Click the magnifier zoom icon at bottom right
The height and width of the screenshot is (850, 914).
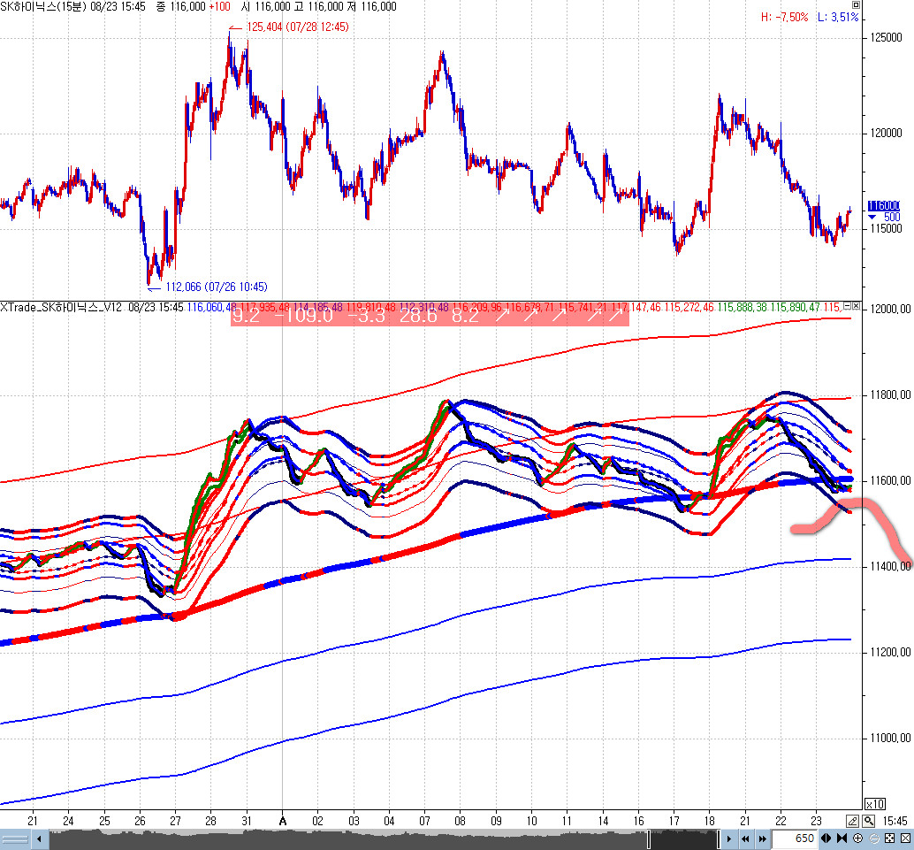[x=868, y=820]
